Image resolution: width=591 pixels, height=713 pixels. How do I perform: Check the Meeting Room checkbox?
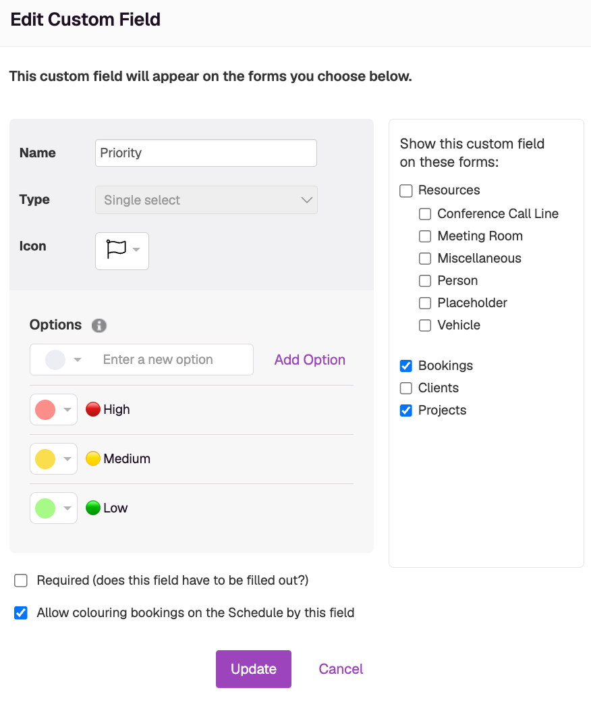(x=425, y=236)
